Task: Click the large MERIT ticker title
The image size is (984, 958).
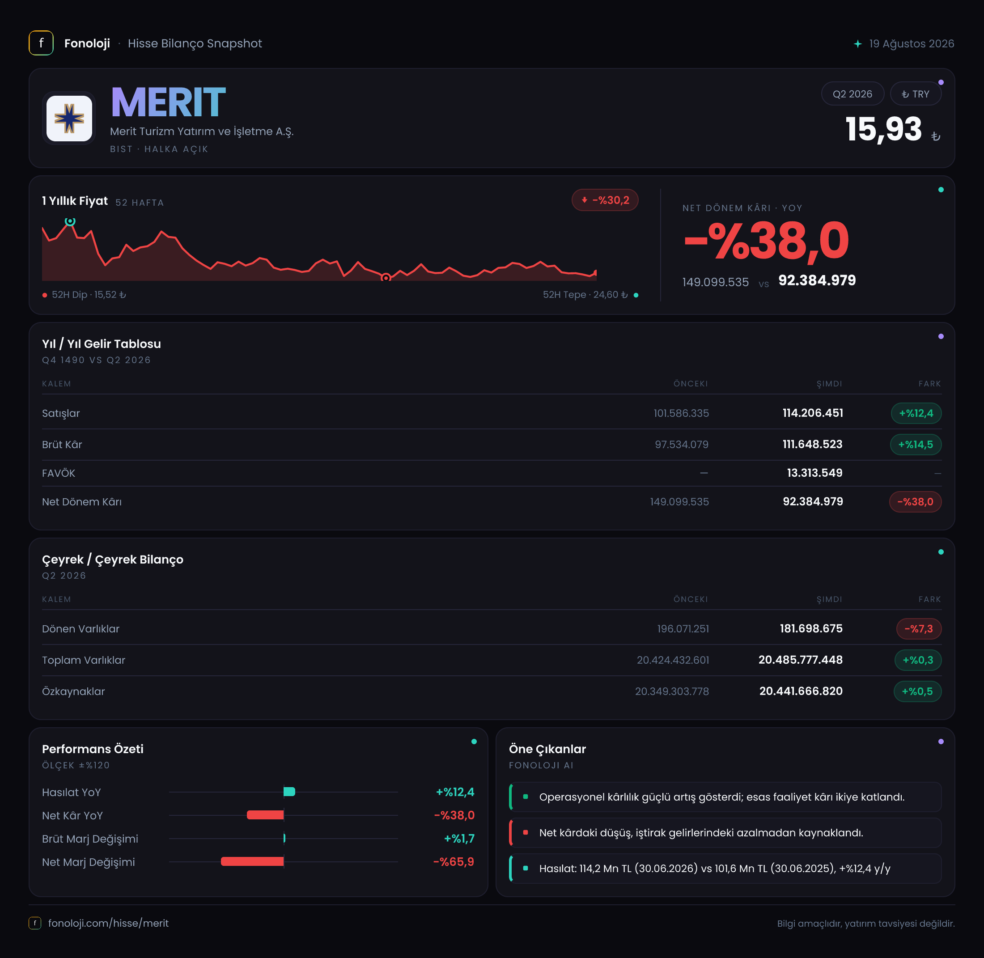Action: (x=168, y=103)
